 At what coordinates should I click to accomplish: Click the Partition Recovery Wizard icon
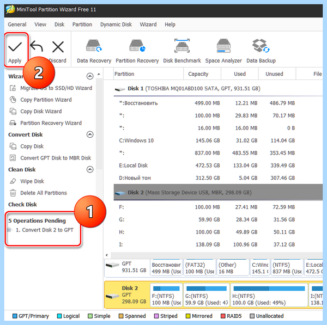tap(13, 123)
